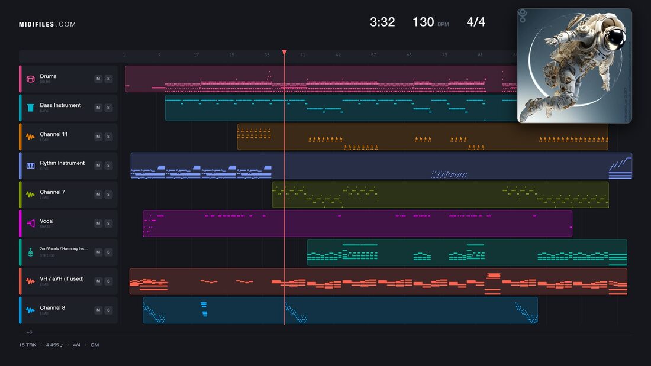Solo the Channel 11 track
Image resolution: width=651 pixels, height=366 pixels.
pyautogui.click(x=108, y=137)
